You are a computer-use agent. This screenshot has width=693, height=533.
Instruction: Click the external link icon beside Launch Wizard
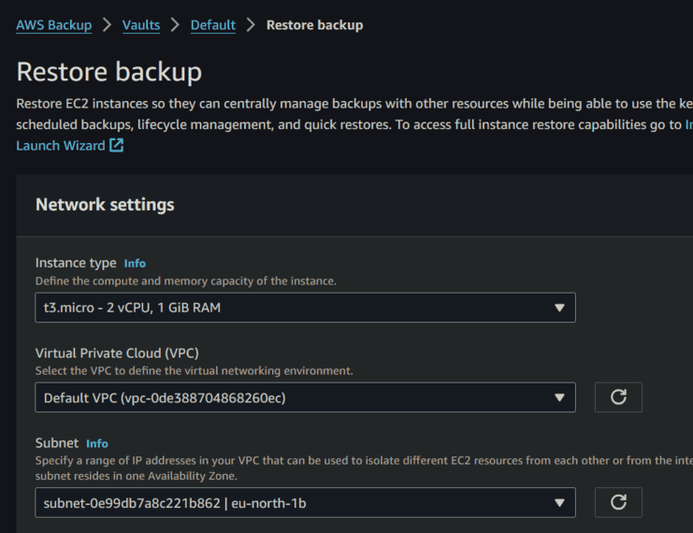(x=116, y=146)
